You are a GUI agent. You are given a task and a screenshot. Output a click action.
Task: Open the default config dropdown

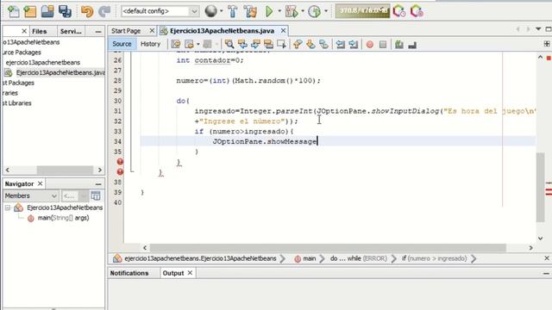click(x=160, y=11)
